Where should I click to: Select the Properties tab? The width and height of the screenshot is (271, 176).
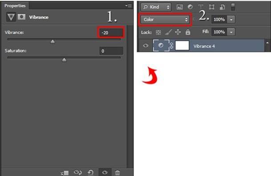[x=15, y=5]
